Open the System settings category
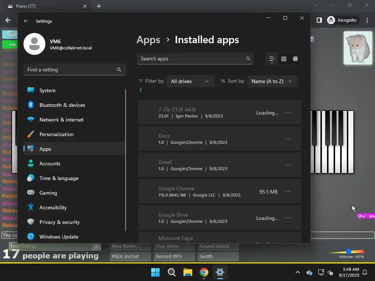 tap(74, 90)
